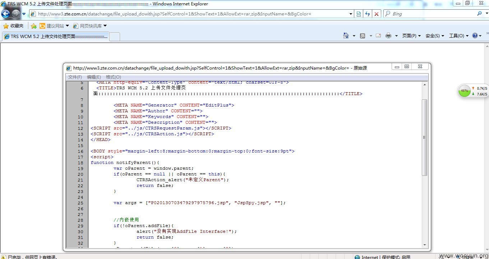Click the Read Mail envelope icon
This screenshot has height=259, width=489.
coord(378,36)
